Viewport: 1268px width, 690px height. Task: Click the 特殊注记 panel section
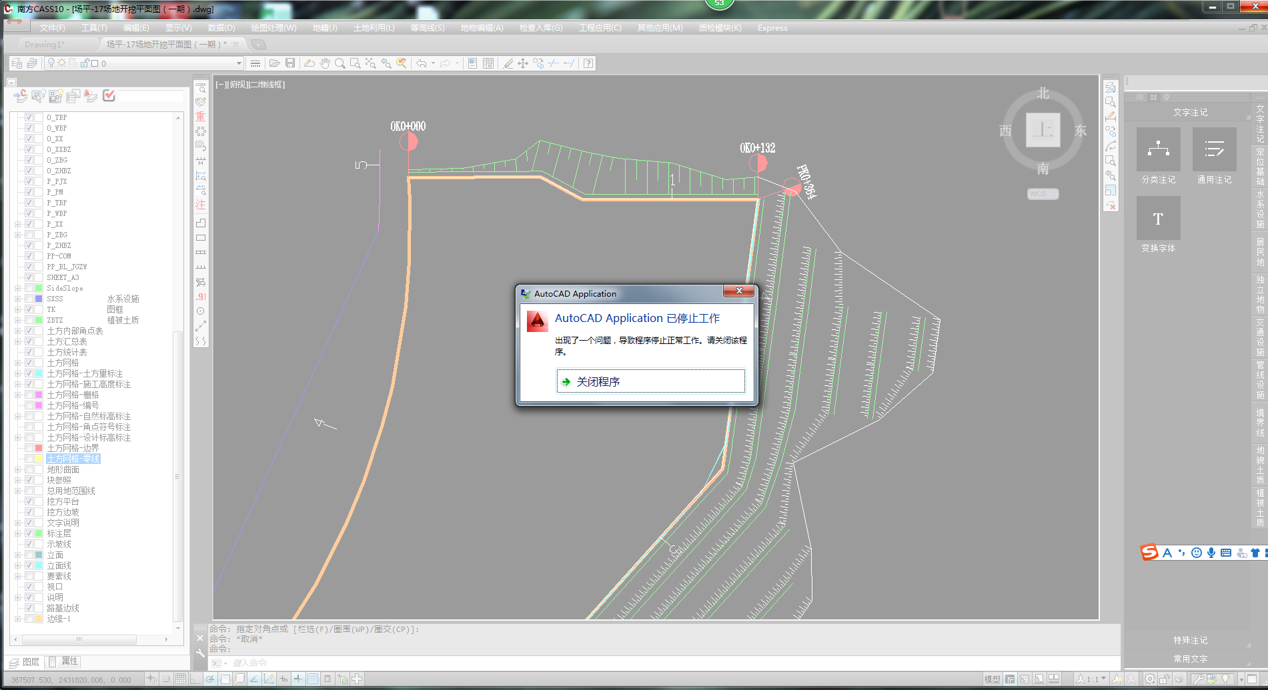click(1190, 640)
